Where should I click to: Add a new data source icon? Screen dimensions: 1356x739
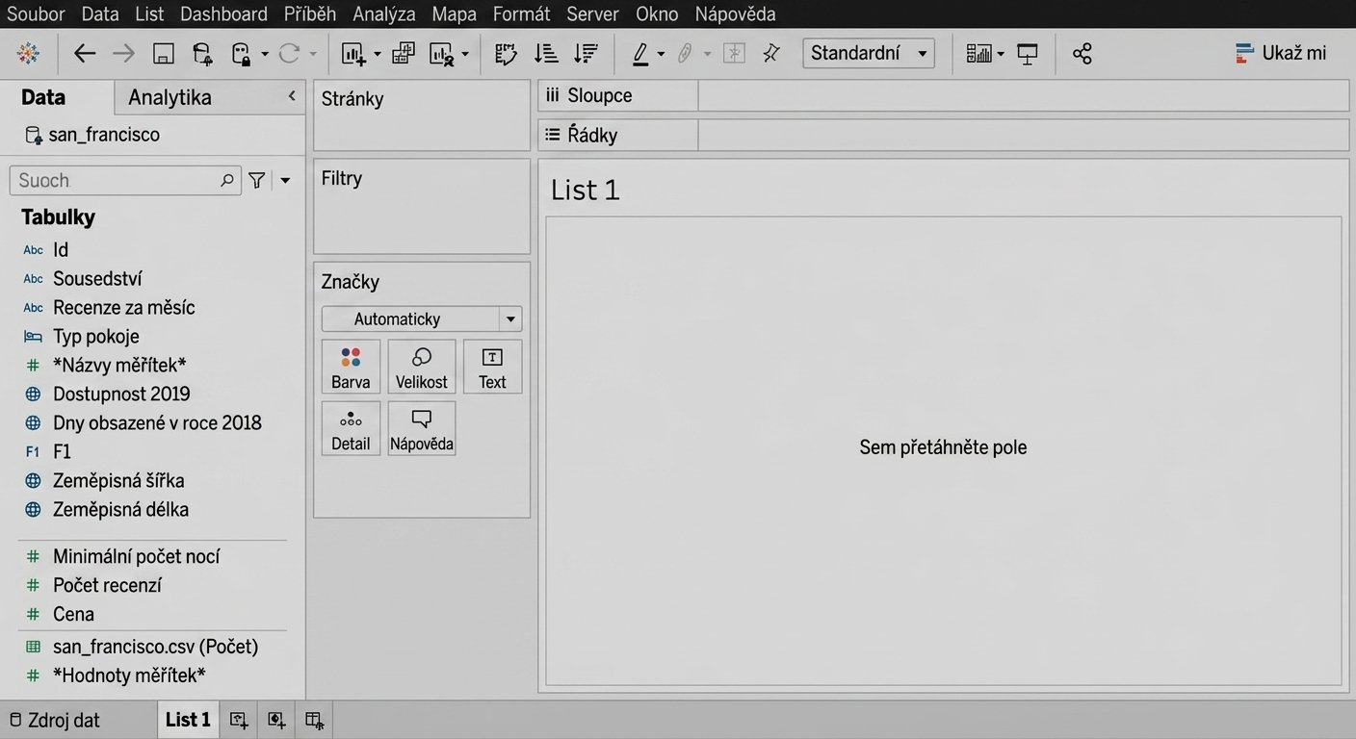pyautogui.click(x=202, y=54)
